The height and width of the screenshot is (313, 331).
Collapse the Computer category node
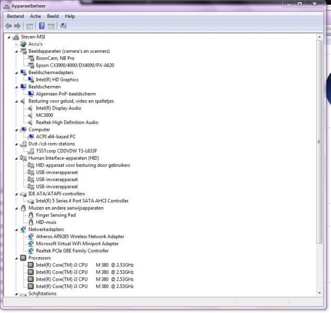(16, 130)
